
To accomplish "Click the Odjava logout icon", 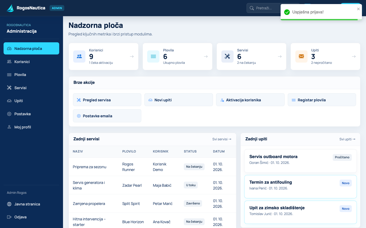I will 9,217.
